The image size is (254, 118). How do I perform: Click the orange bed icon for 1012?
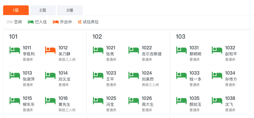click(50, 50)
